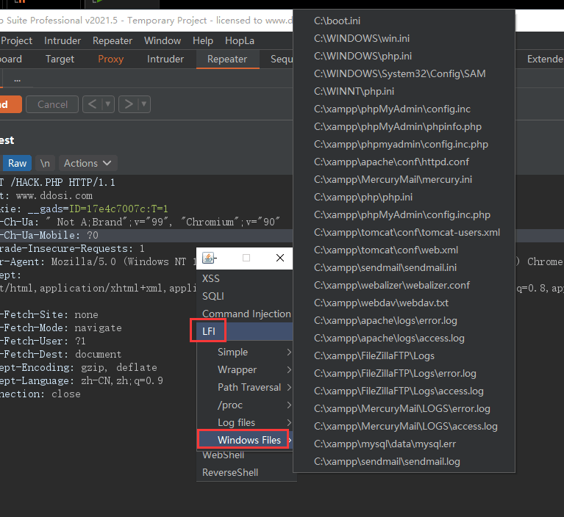Image resolution: width=564 pixels, height=517 pixels.
Task: Choose C:\xampp\tomcat\conf\web.xml payload
Action: (x=404, y=250)
